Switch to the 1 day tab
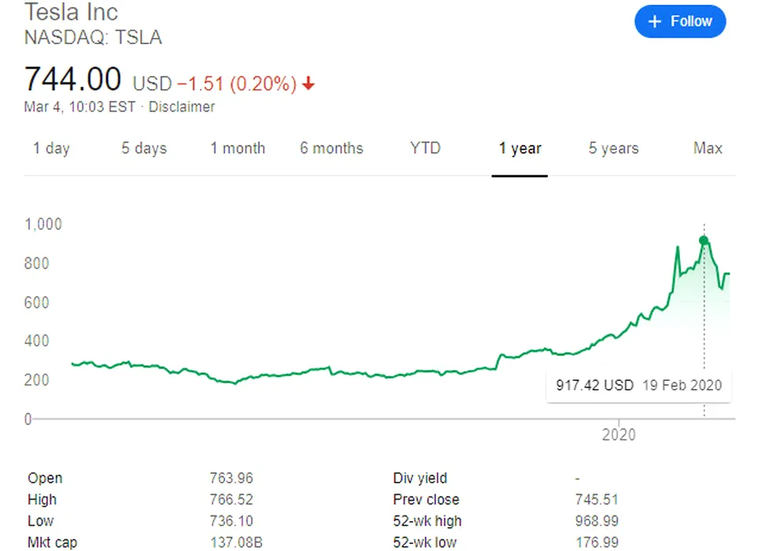The image size is (762, 551). pyautogui.click(x=51, y=148)
